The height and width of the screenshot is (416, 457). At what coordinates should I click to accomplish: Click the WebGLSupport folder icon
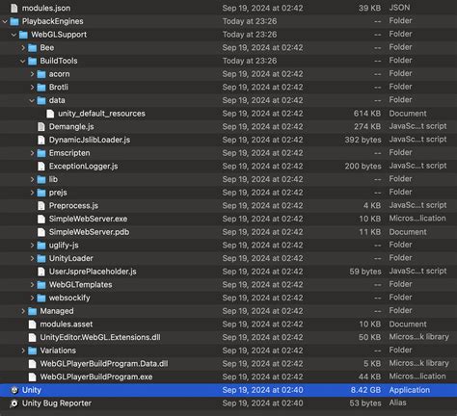(x=23, y=35)
